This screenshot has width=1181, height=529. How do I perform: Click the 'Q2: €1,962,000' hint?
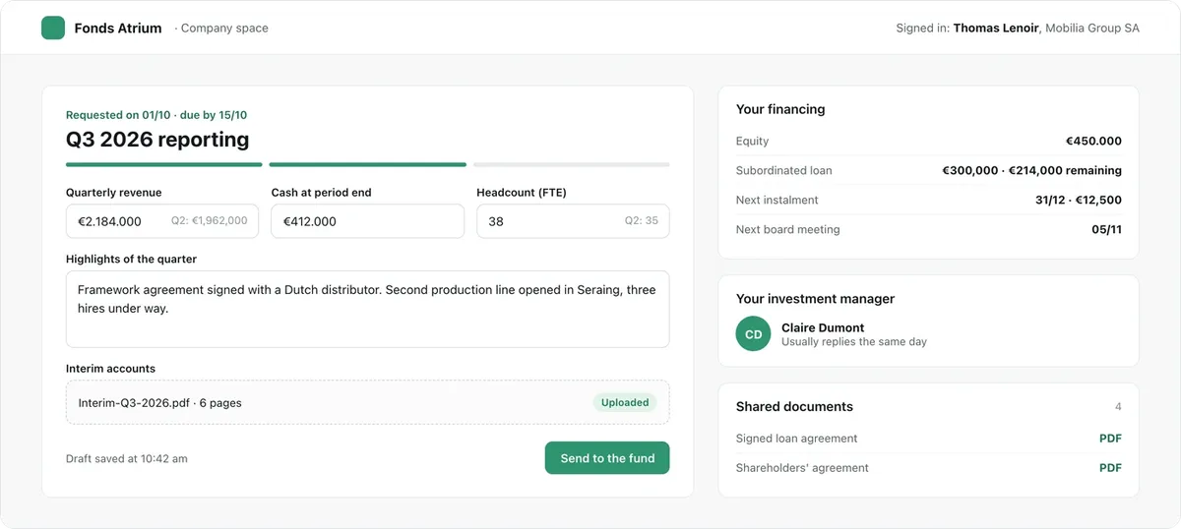pos(210,221)
